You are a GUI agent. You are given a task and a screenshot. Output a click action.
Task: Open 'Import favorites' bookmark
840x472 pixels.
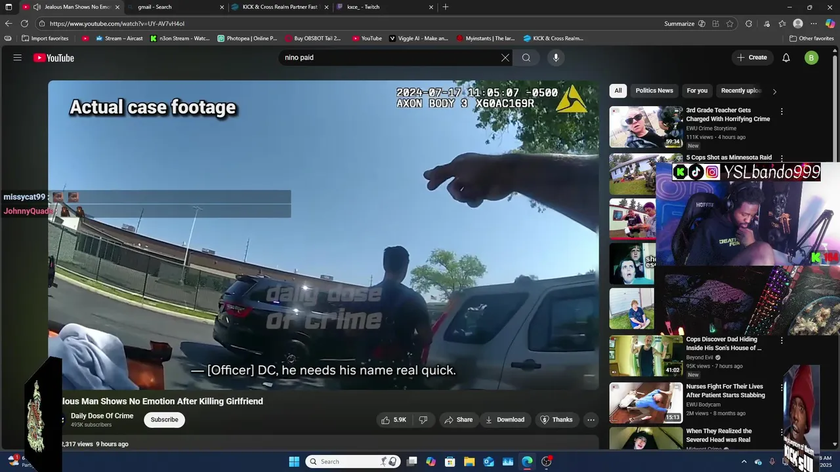(45, 38)
